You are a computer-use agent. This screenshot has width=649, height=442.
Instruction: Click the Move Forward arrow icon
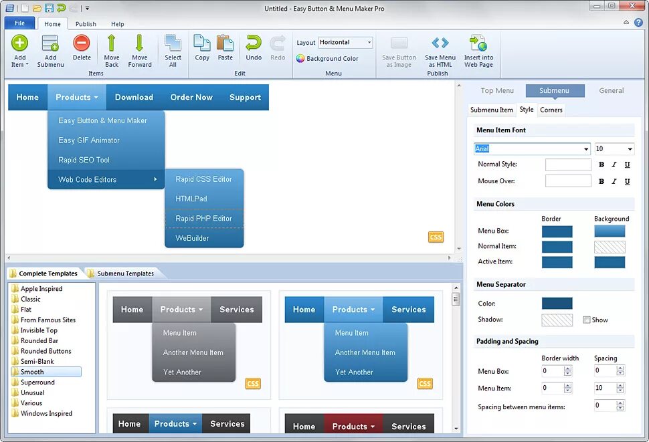pos(139,43)
